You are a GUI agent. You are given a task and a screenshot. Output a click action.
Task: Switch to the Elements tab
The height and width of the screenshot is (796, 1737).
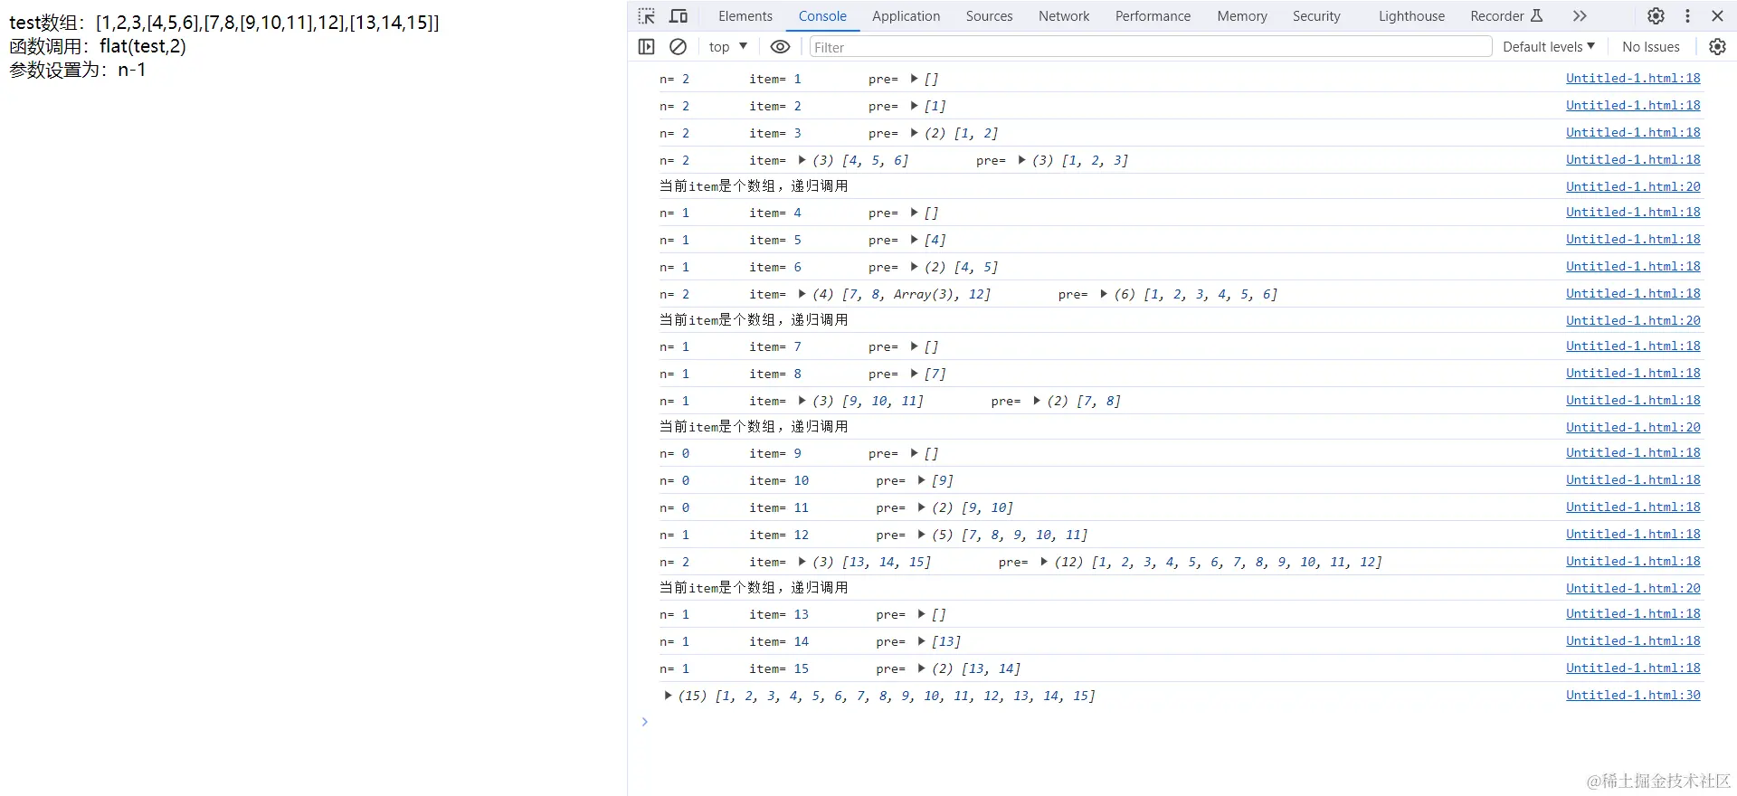click(x=745, y=16)
